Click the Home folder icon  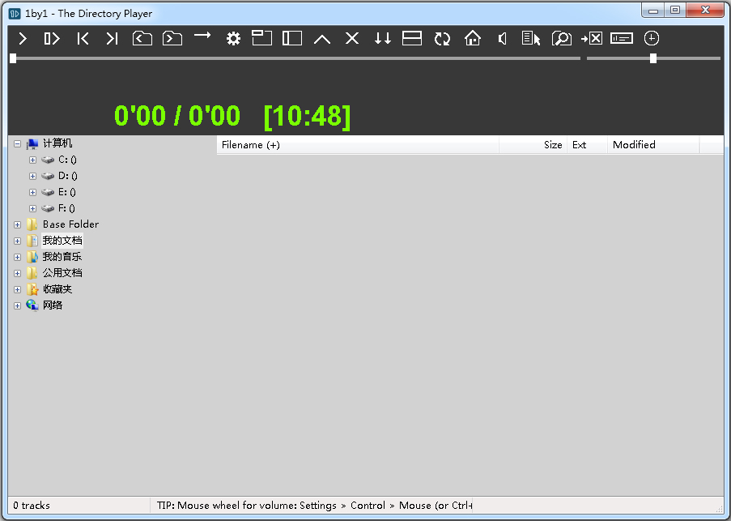pos(473,38)
